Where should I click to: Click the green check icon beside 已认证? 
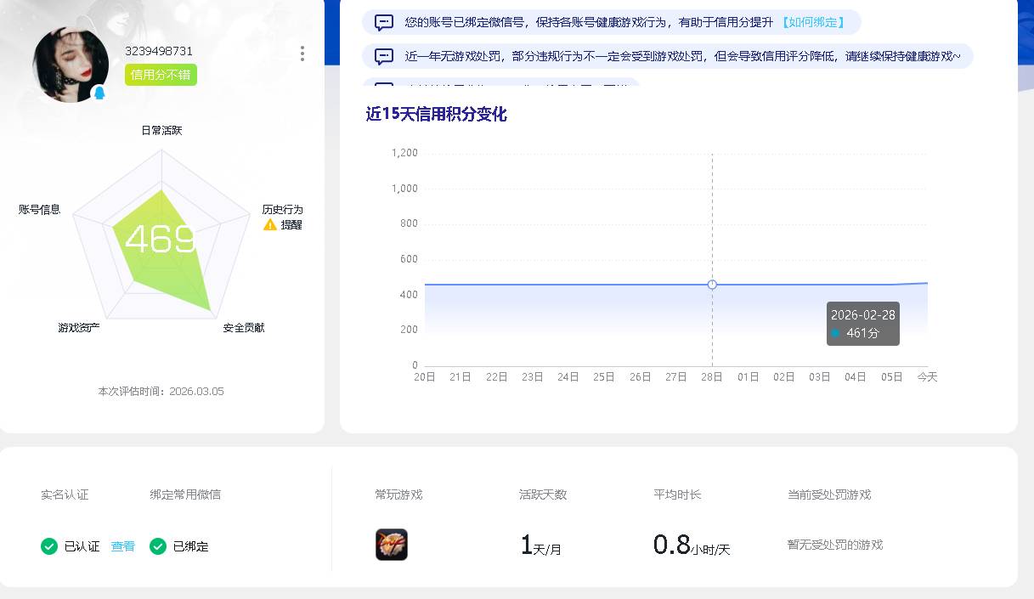pos(49,546)
